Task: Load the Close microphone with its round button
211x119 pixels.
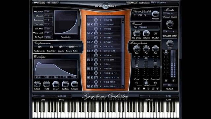Action: pyautogui.click(x=136, y=83)
